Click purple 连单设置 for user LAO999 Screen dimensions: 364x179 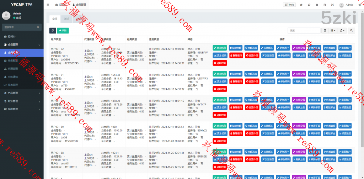click(299, 48)
